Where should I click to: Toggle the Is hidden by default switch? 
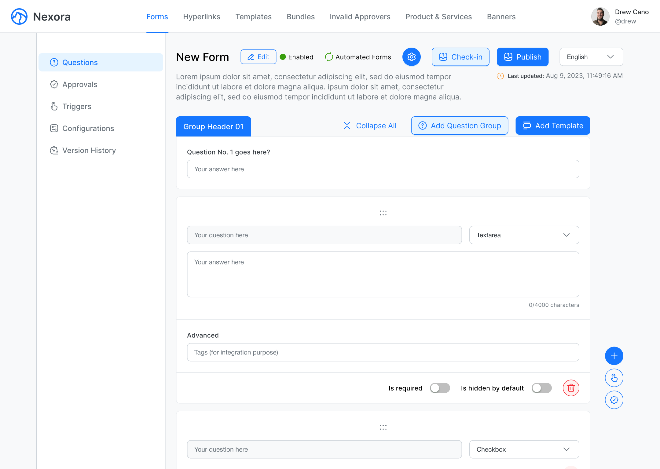click(541, 388)
